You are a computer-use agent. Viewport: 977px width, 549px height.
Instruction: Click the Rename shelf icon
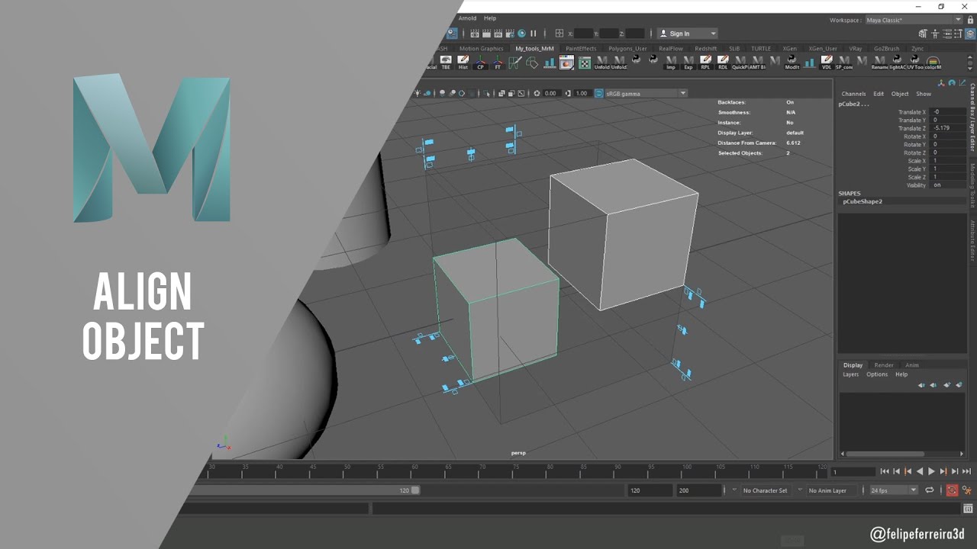point(880,62)
